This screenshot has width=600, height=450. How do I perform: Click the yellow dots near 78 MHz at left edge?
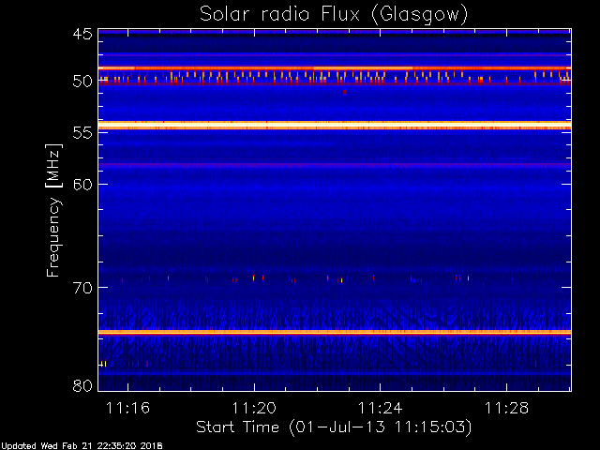[x=103, y=363]
